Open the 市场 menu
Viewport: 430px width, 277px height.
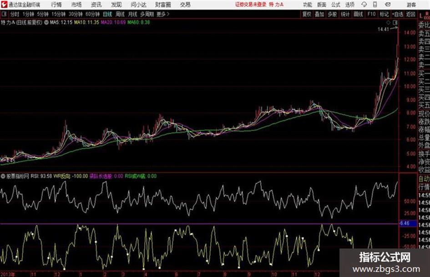click(76, 5)
